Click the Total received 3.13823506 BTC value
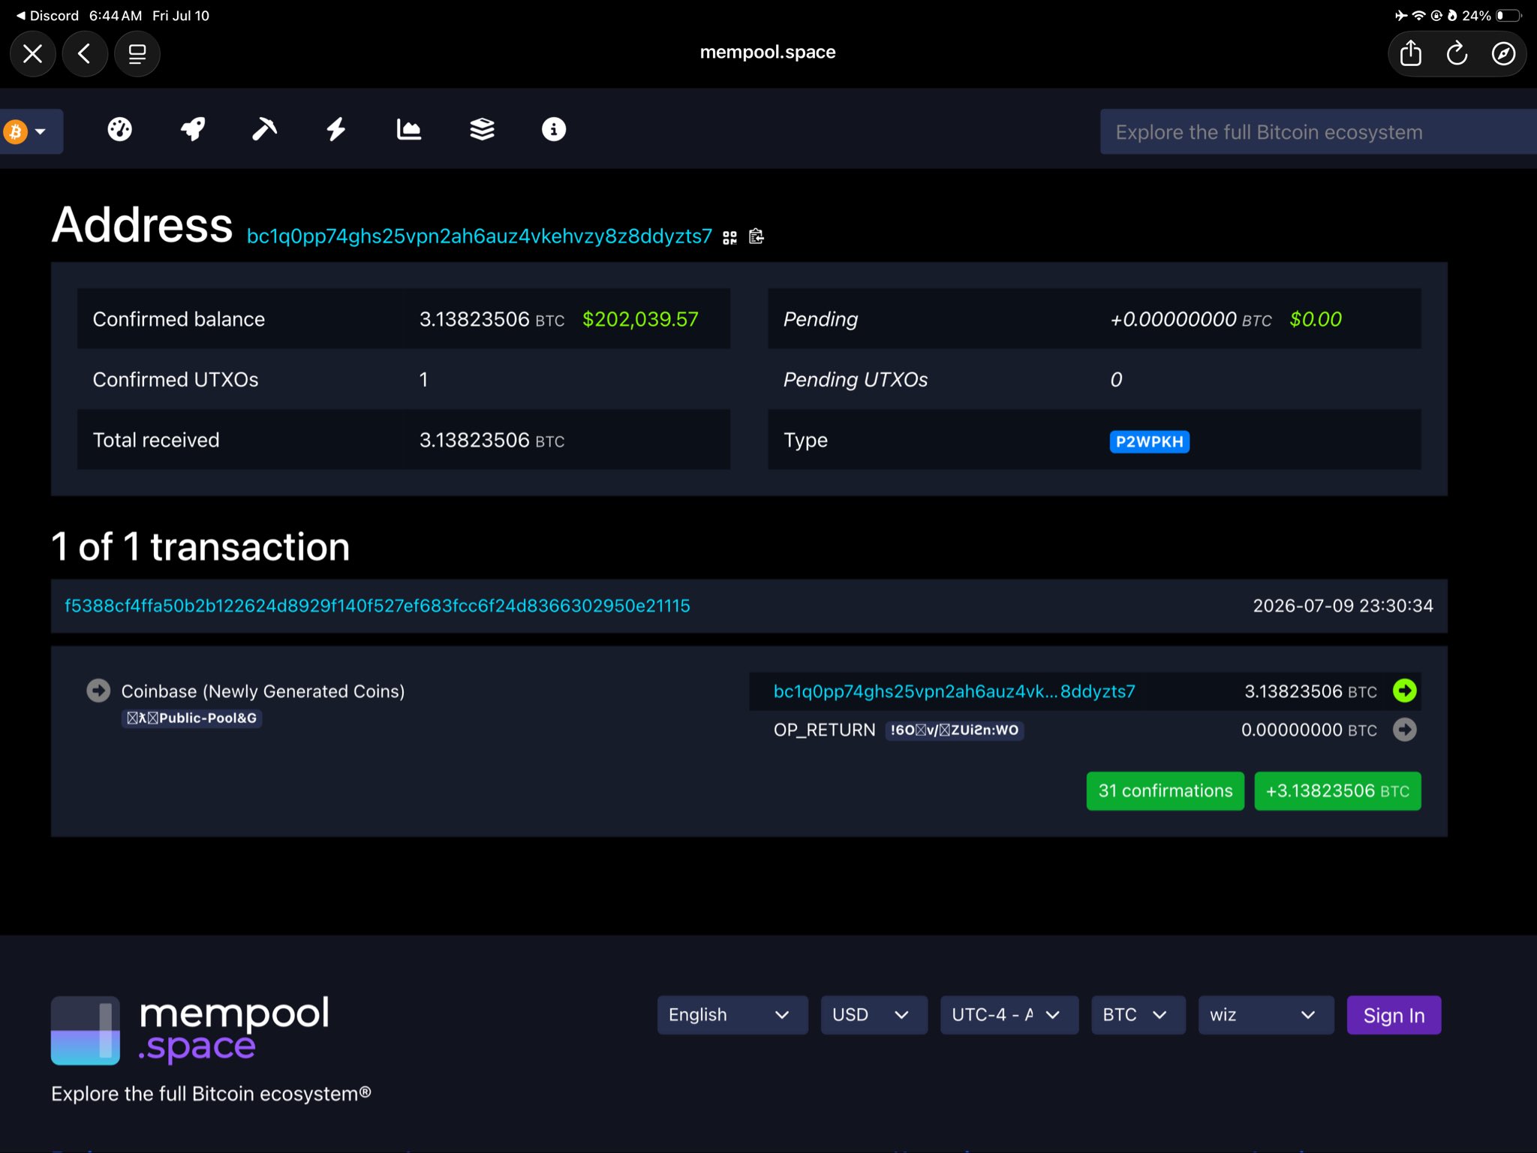 pos(492,441)
